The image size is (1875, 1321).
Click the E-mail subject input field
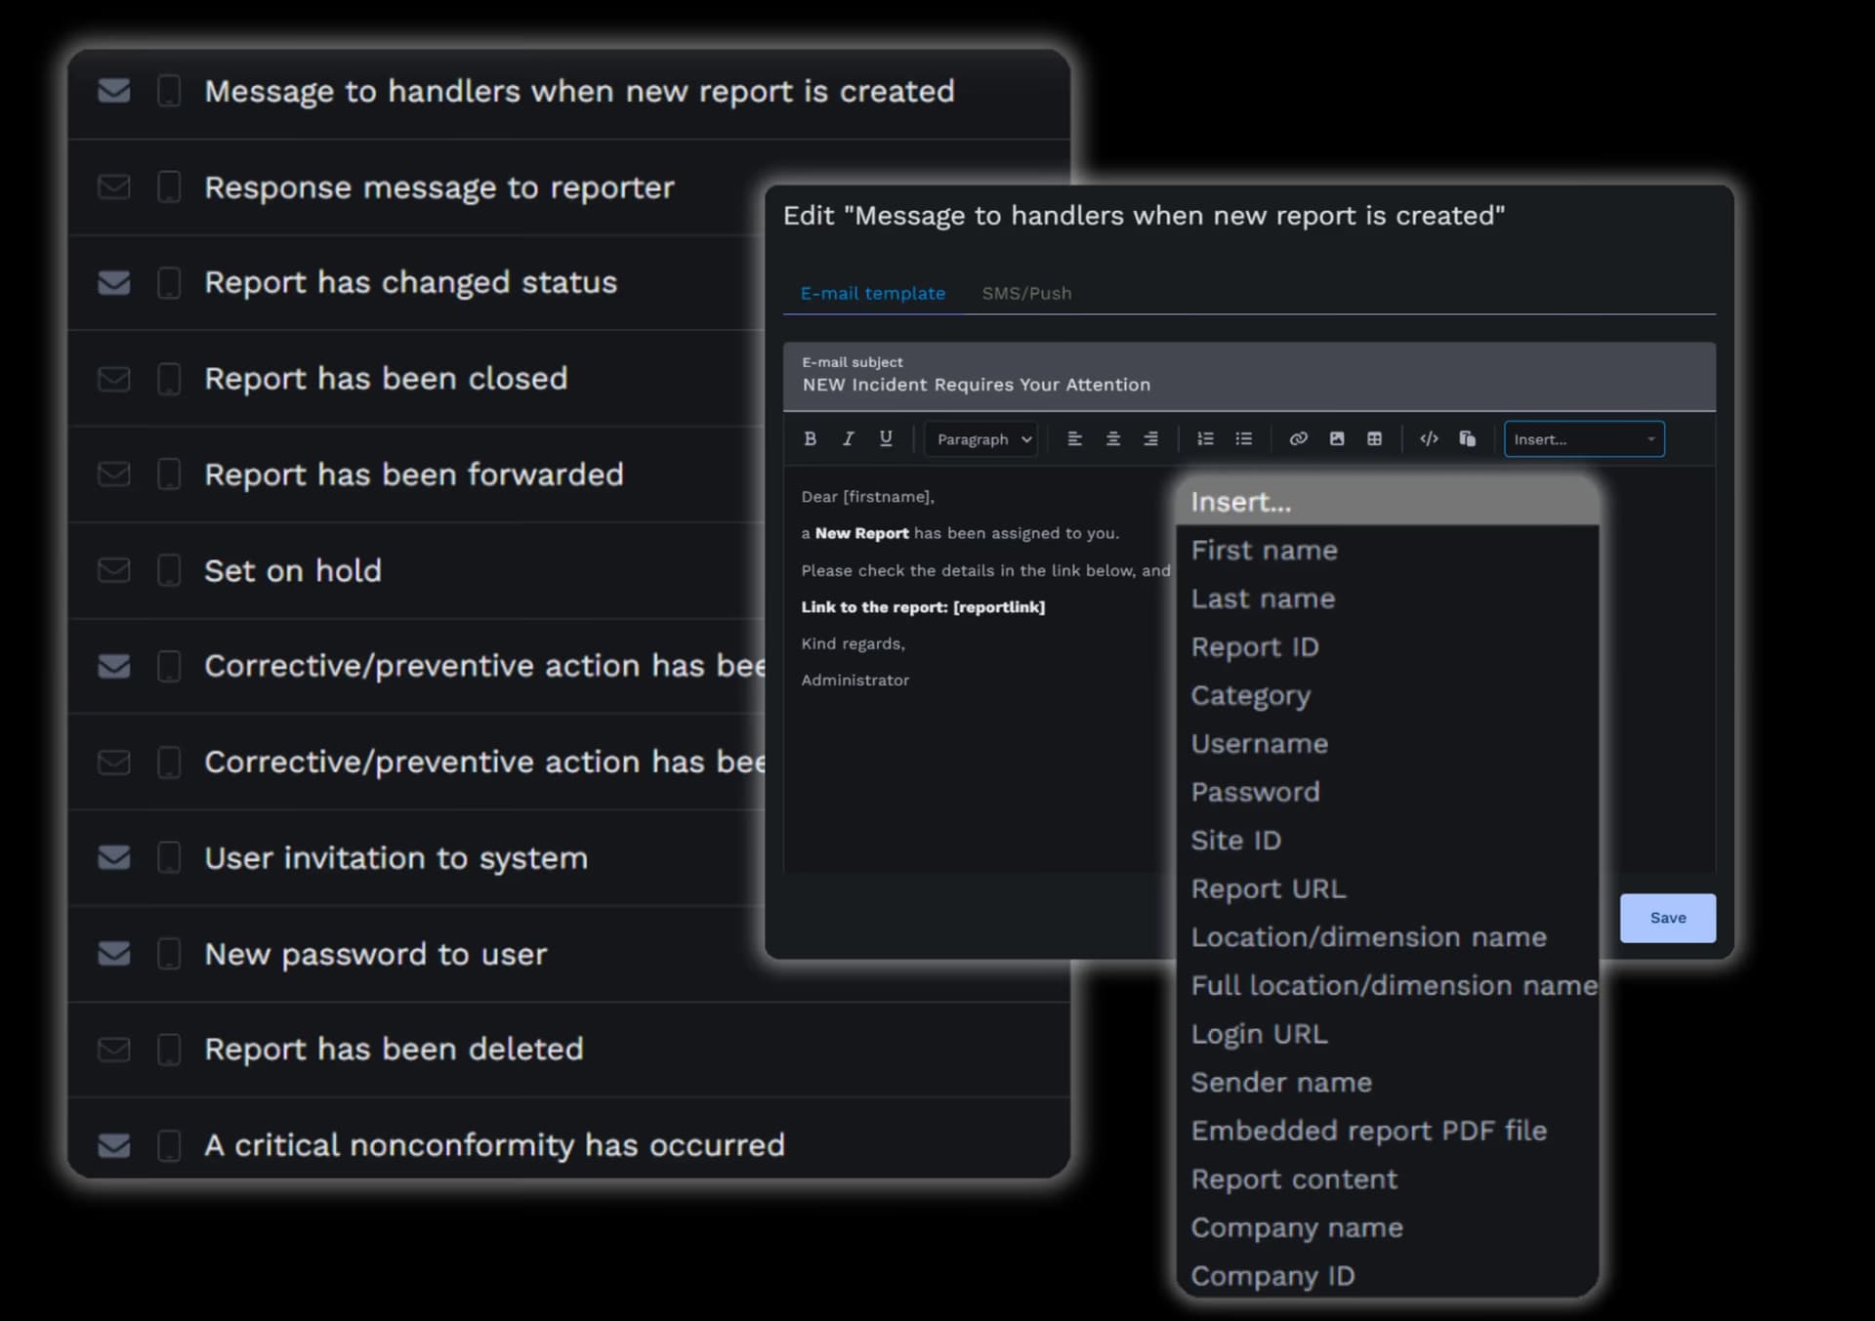pyautogui.click(x=1249, y=376)
